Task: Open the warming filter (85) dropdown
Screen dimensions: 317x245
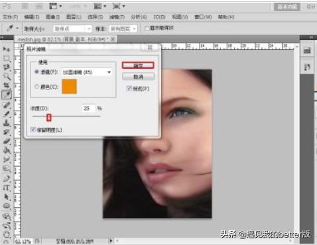Action: click(86, 72)
